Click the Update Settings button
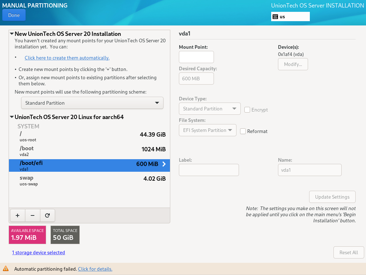 [332, 197]
